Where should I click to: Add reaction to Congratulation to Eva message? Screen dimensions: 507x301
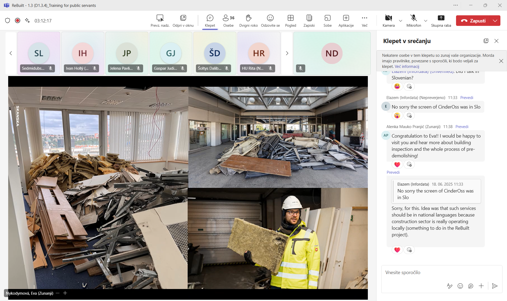point(409,164)
